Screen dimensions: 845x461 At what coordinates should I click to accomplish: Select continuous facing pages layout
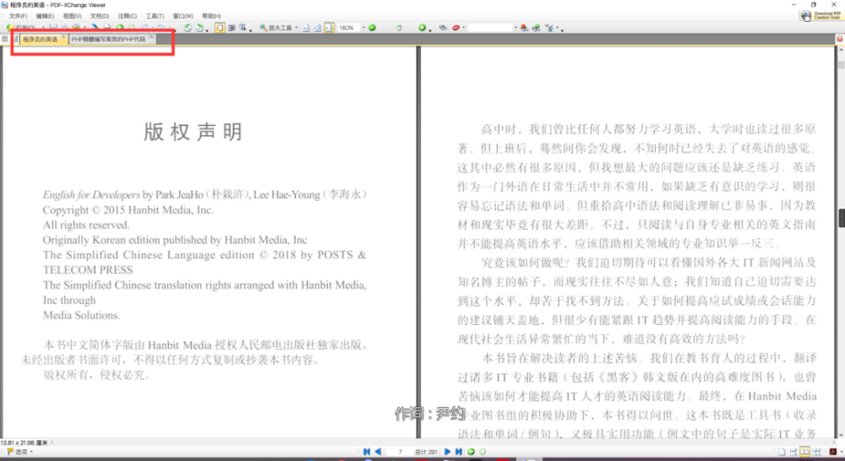(817, 452)
